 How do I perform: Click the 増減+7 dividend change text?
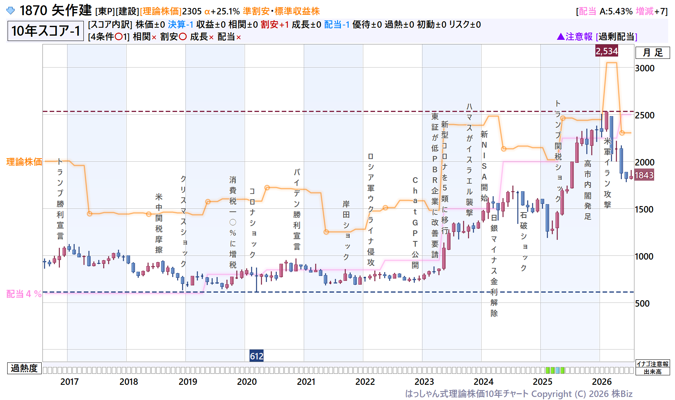pyautogui.click(x=651, y=11)
